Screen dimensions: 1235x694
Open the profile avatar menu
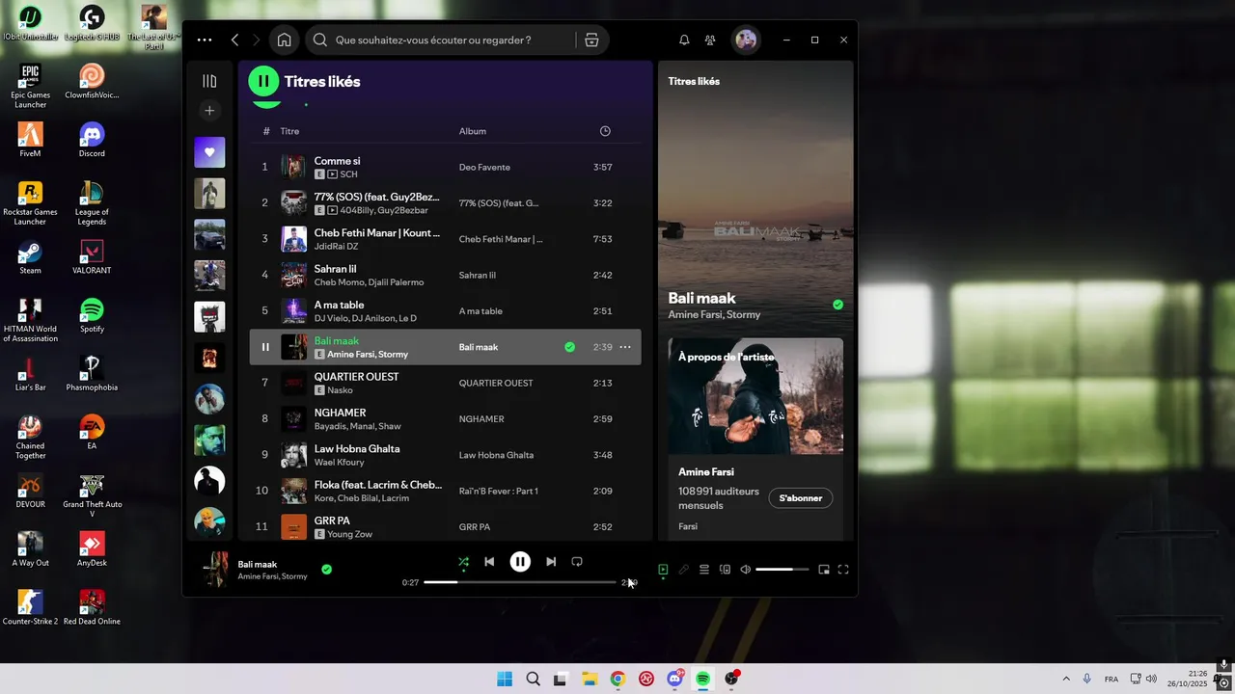pyautogui.click(x=746, y=40)
